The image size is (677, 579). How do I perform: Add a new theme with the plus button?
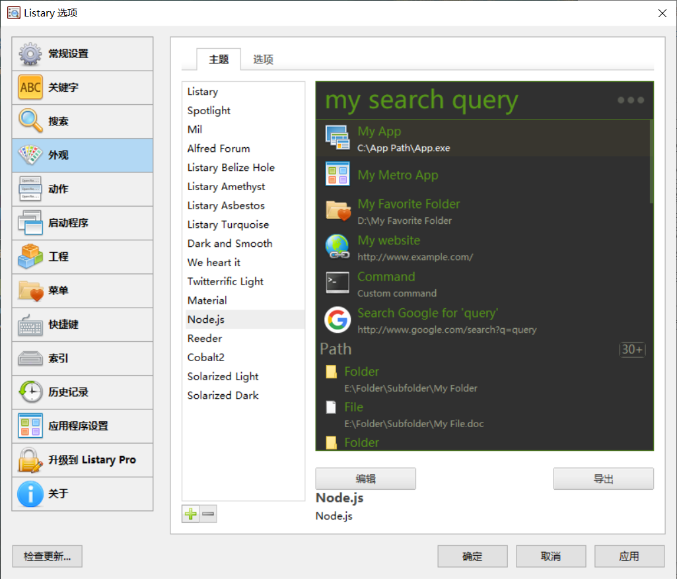click(190, 513)
